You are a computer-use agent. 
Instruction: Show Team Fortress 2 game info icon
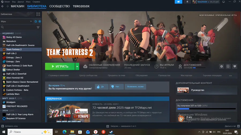(x=228, y=66)
